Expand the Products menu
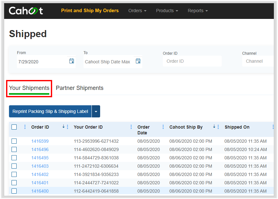This screenshot has width=278, height=199. (167, 11)
